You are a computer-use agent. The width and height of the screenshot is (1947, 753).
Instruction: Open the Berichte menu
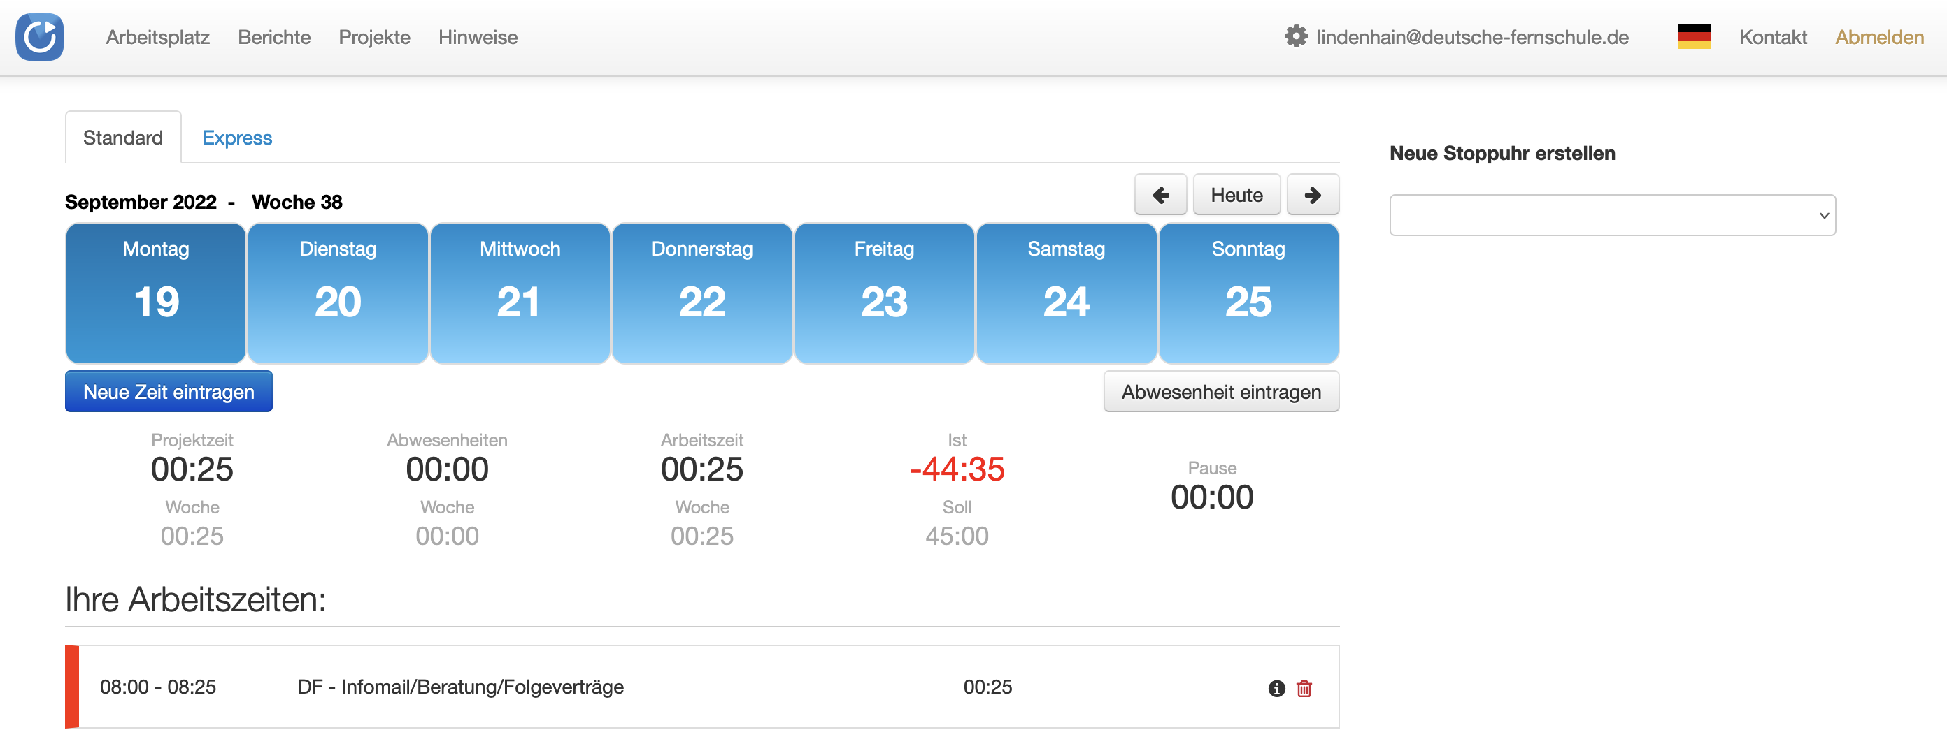[x=273, y=37]
